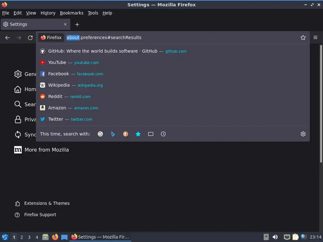Click the Facebook favicon in suggestions
Image resolution: width=323 pixels, height=242 pixels.
43,74
